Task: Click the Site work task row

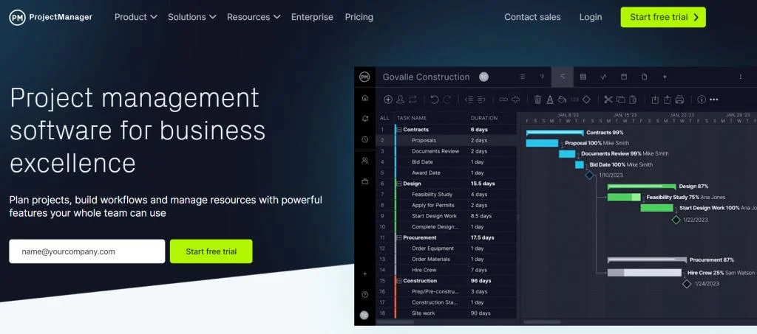Action: pyautogui.click(x=447, y=313)
